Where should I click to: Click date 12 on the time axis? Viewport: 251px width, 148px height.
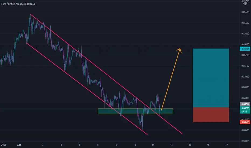172,145
